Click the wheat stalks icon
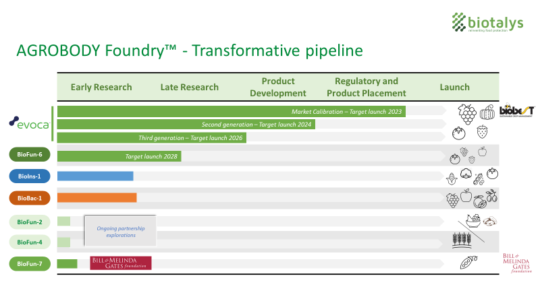 coord(462,240)
